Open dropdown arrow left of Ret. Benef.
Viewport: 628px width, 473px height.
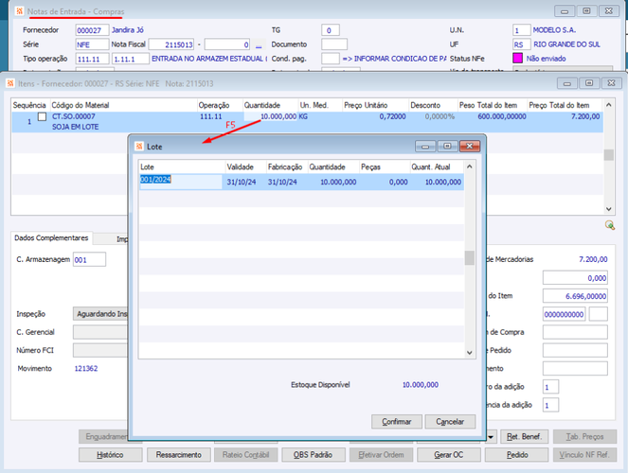point(491,437)
